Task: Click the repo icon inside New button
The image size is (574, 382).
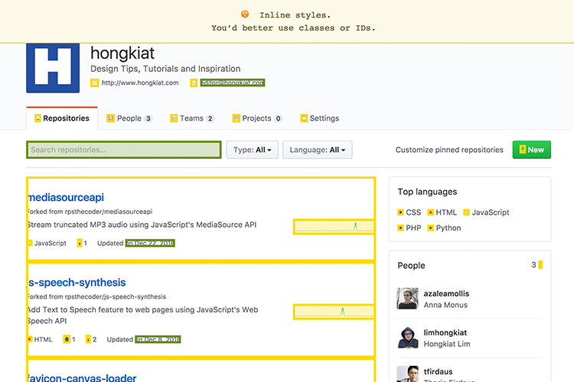Action: 523,150
